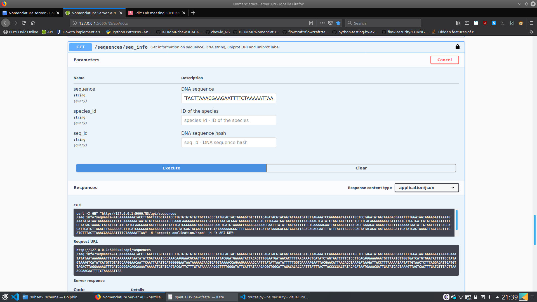Reload the page with the refresh icon
This screenshot has height=302, width=537.
pyautogui.click(x=24, y=23)
